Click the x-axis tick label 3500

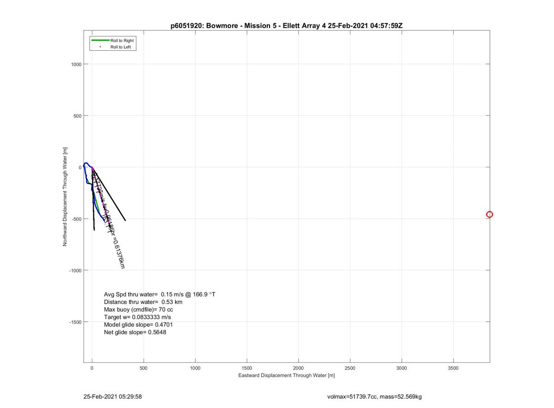tap(453, 368)
